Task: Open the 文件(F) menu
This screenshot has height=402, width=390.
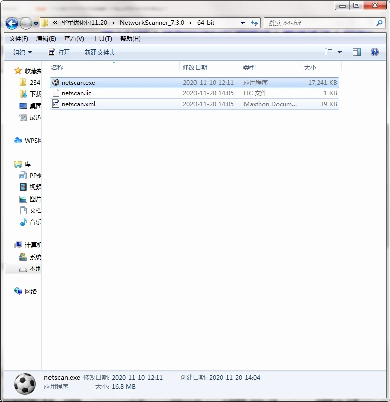Action: coord(19,39)
